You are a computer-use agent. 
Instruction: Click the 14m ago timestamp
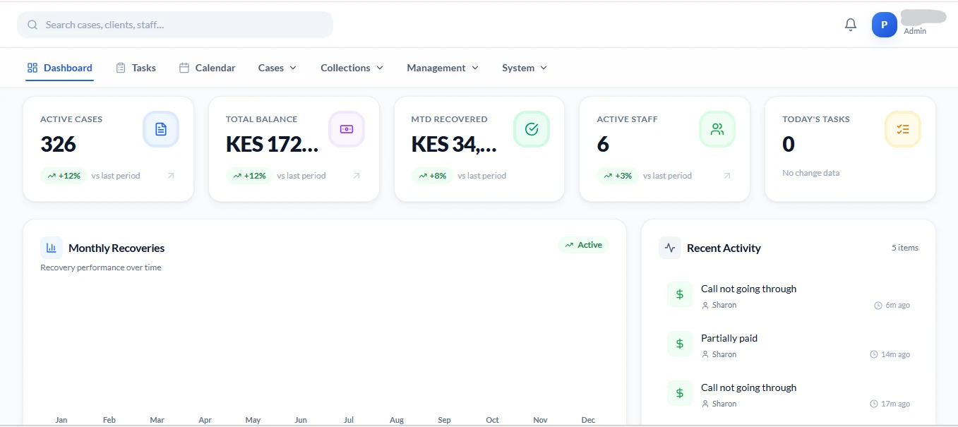pos(895,354)
